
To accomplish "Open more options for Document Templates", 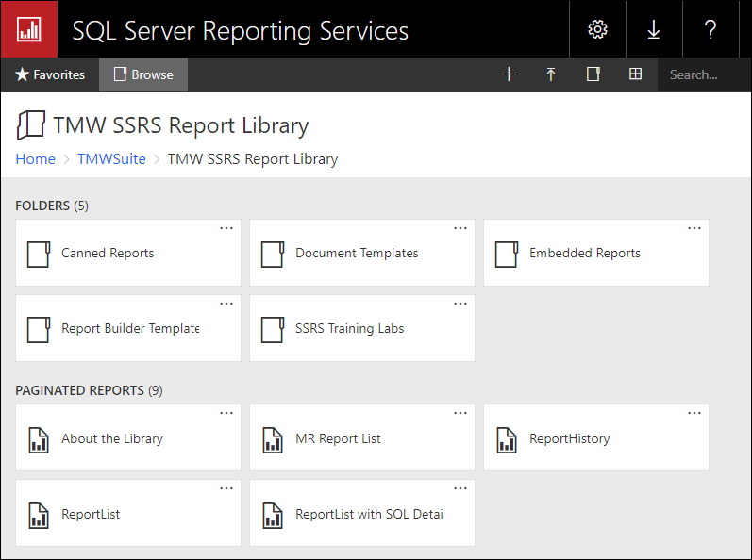I will pos(460,228).
